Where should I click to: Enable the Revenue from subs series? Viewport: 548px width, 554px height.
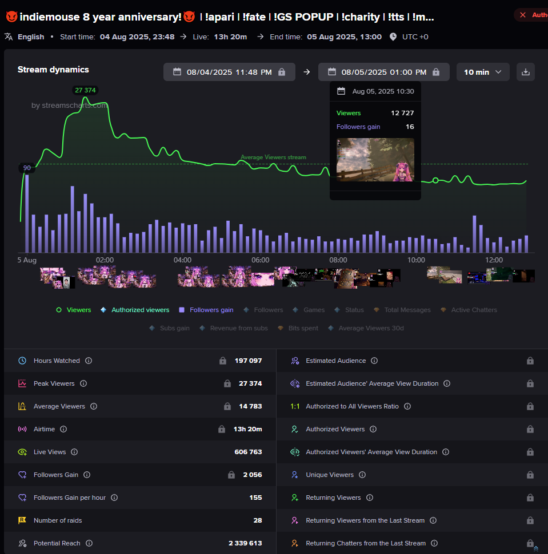pos(234,328)
